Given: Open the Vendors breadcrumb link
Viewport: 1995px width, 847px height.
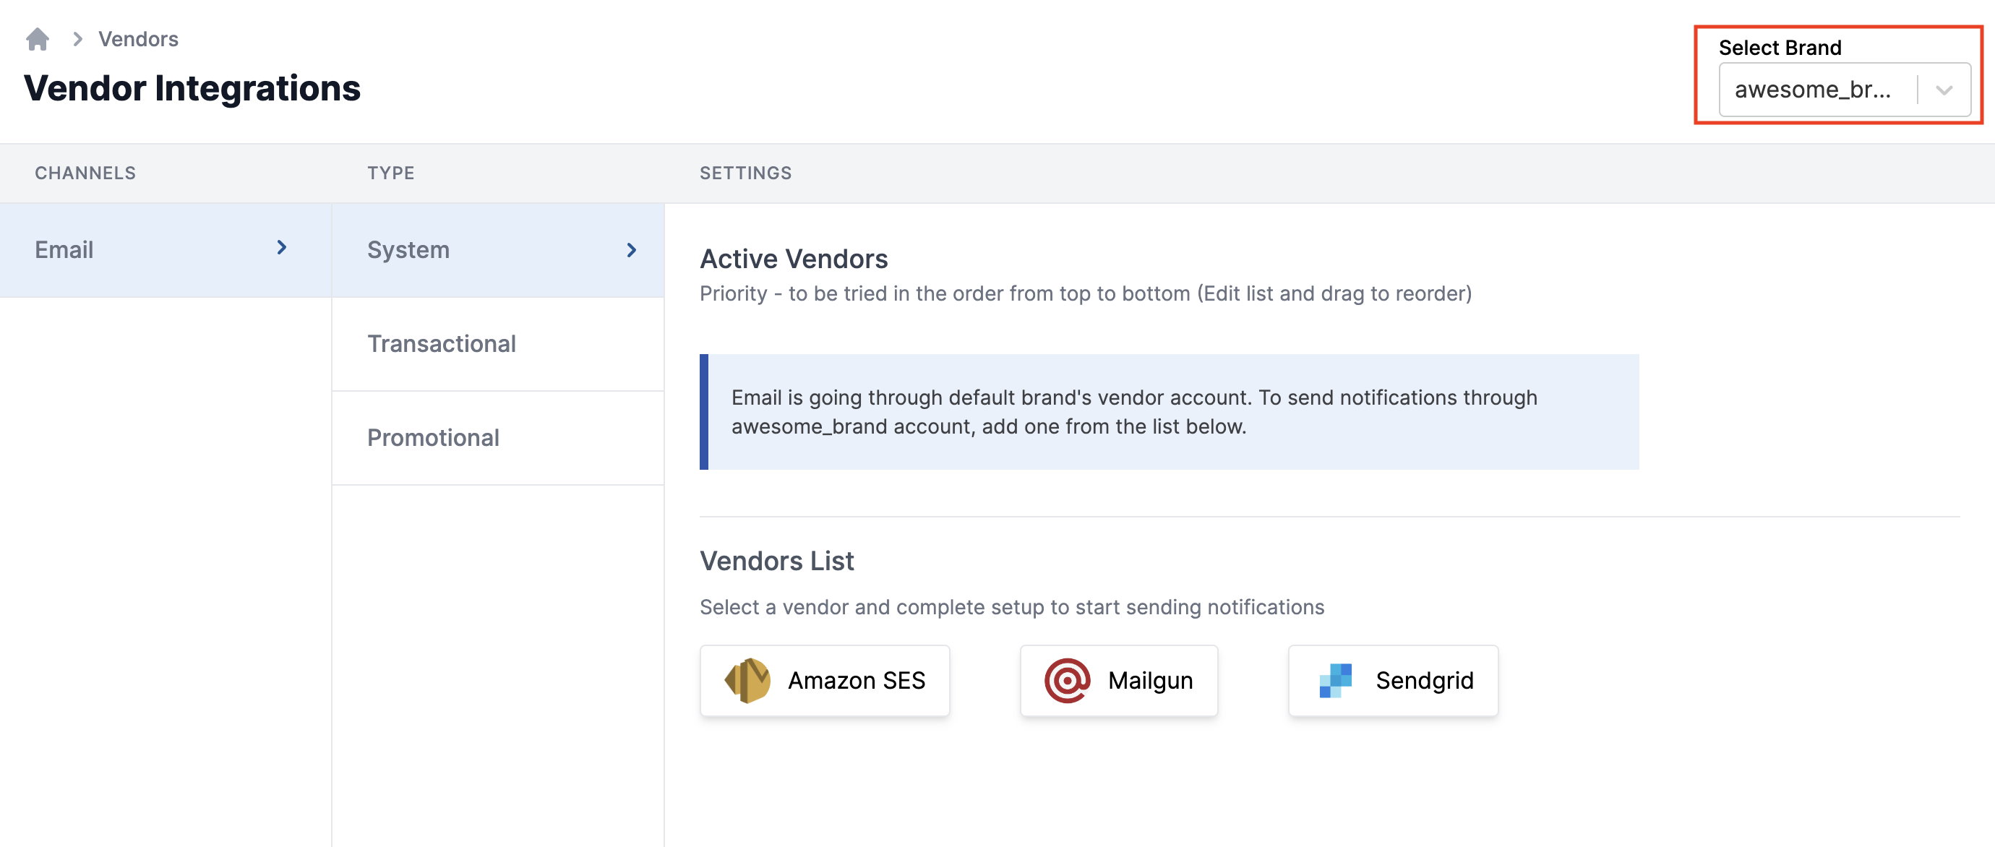Looking at the screenshot, I should (138, 39).
